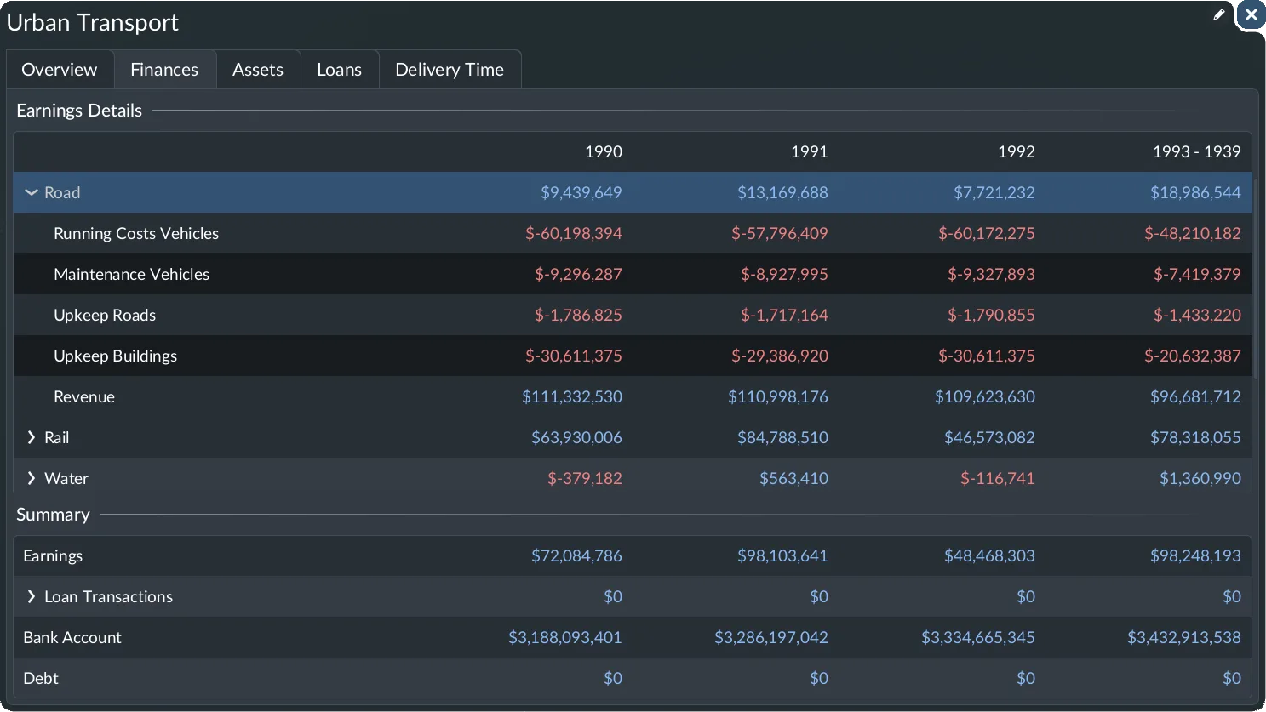Click Bank Account value $3,432,913,538
The height and width of the screenshot is (712, 1266).
click(1184, 637)
